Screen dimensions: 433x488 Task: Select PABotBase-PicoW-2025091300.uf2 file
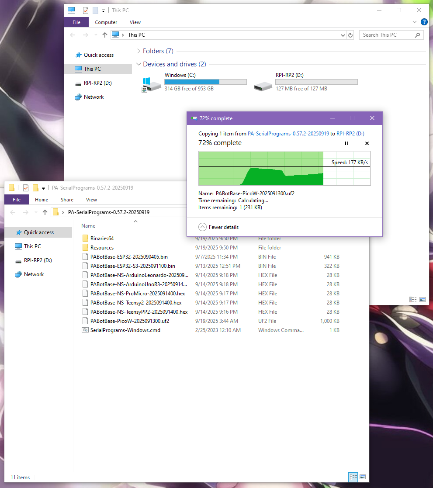(x=129, y=321)
